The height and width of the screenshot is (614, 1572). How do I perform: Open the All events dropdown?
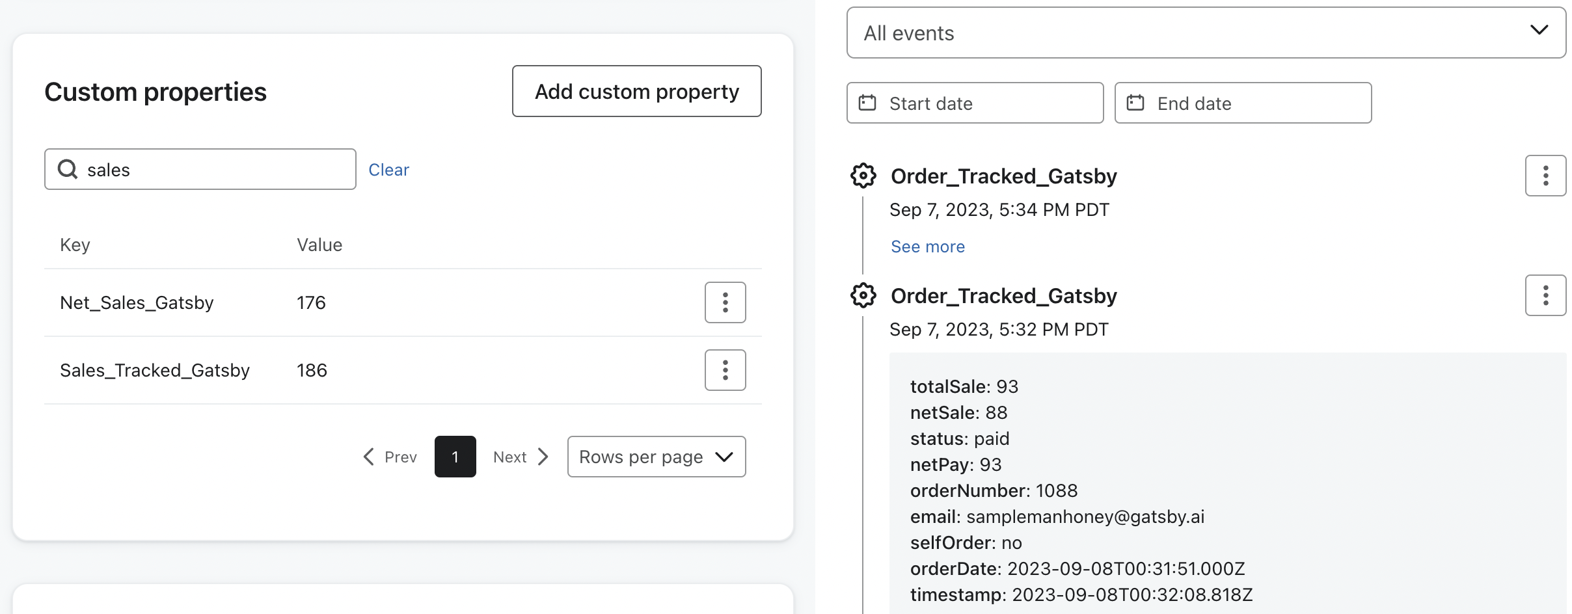[x=1206, y=33]
